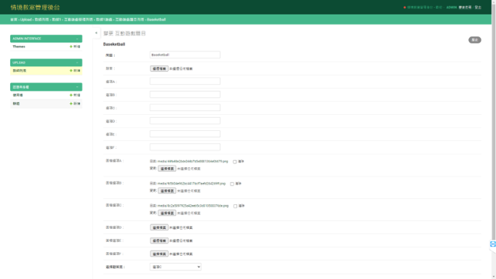Click the option F text field
Screen dimensions: 496x279
click(185, 147)
